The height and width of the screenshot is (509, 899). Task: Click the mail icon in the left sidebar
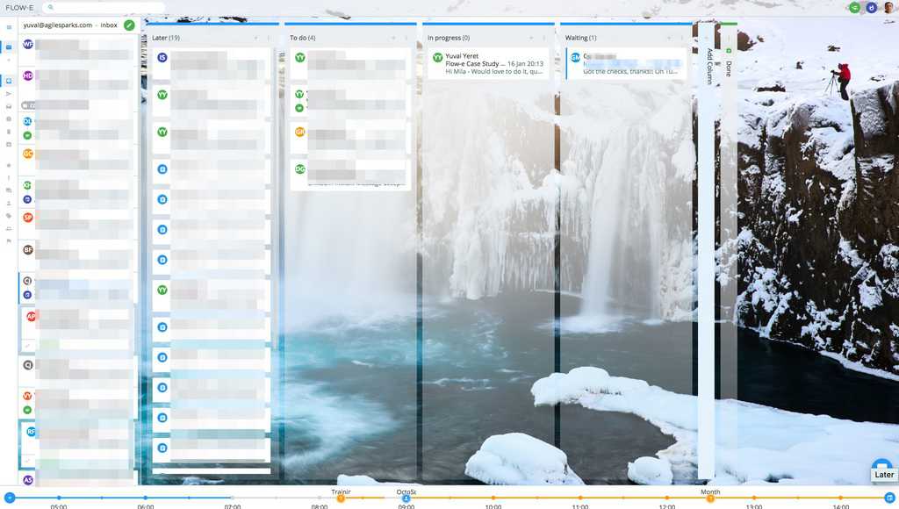click(9, 47)
